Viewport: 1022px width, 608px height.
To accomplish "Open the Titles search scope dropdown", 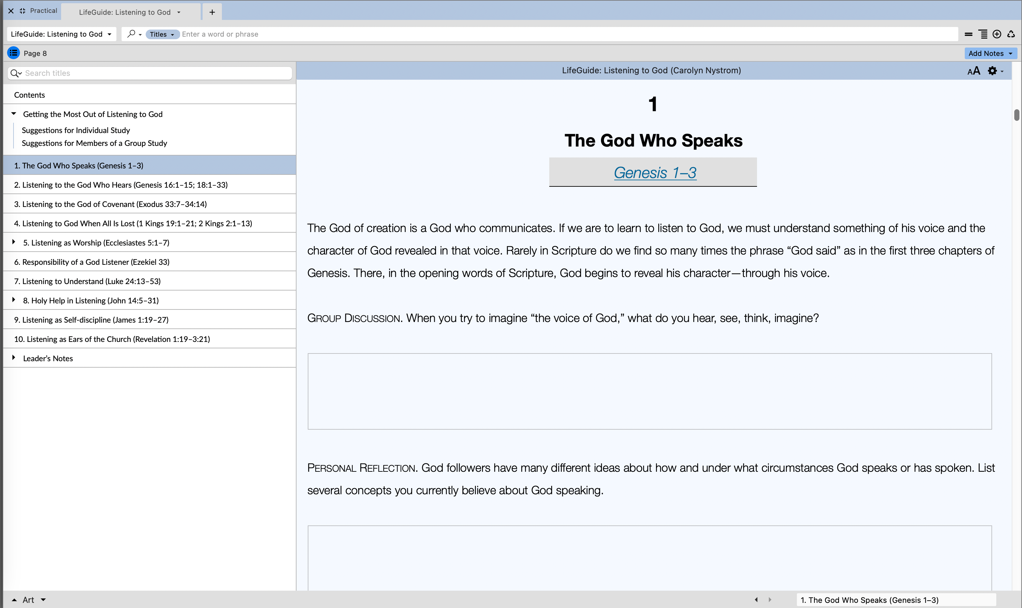I will click(x=162, y=34).
